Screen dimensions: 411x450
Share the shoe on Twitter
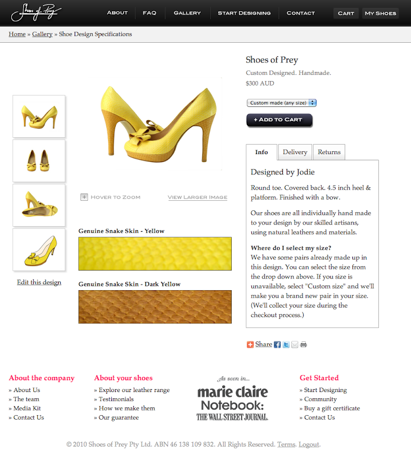[286, 345]
